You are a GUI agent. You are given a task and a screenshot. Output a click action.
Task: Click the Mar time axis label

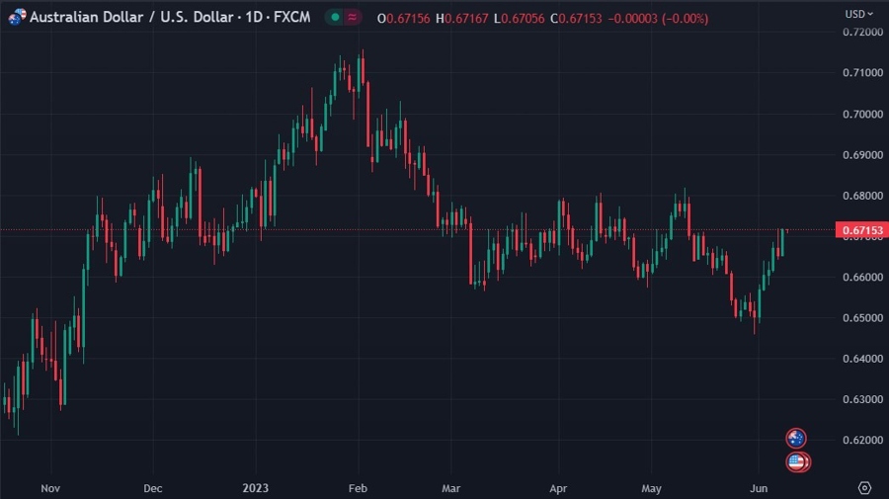pos(450,488)
